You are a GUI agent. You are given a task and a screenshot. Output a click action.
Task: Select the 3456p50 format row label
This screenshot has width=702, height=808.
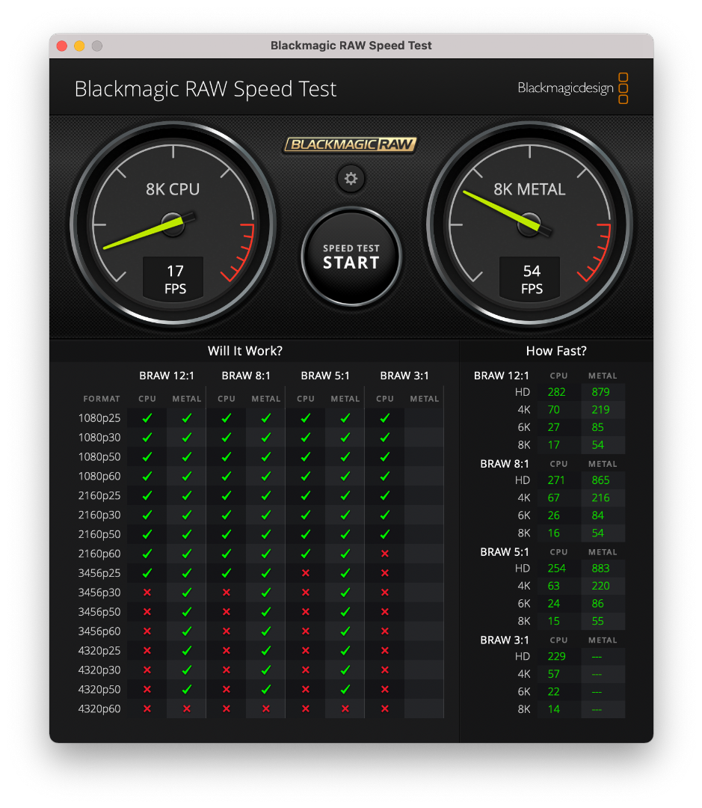click(x=99, y=612)
